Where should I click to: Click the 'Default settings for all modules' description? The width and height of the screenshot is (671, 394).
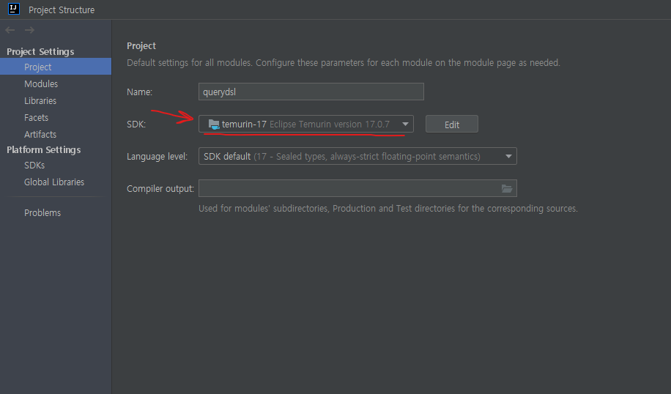pyautogui.click(x=344, y=63)
